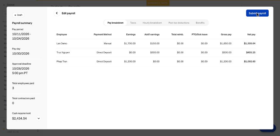Click the pay day 10/30/2026
This screenshot has width=280, height=136.
(21, 54)
